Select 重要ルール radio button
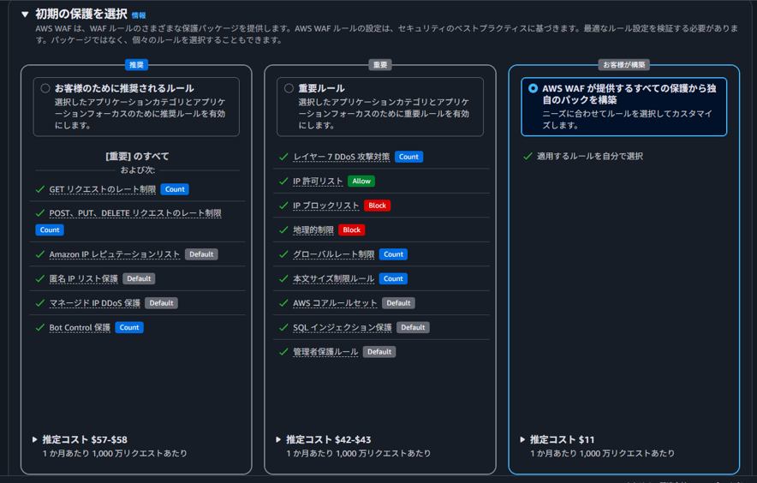Image resolution: width=757 pixels, height=483 pixels. click(289, 88)
